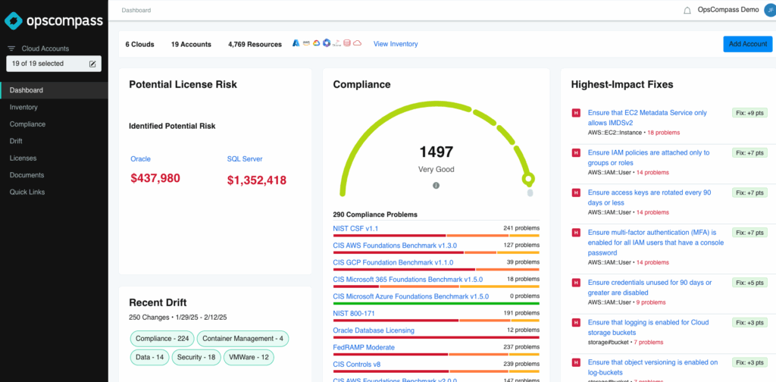The image size is (776, 382).
Task: Open the View Inventory link
Action: coord(396,44)
